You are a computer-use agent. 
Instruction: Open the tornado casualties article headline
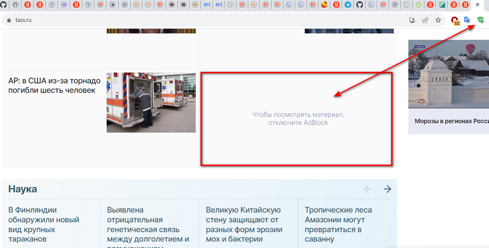click(x=54, y=85)
